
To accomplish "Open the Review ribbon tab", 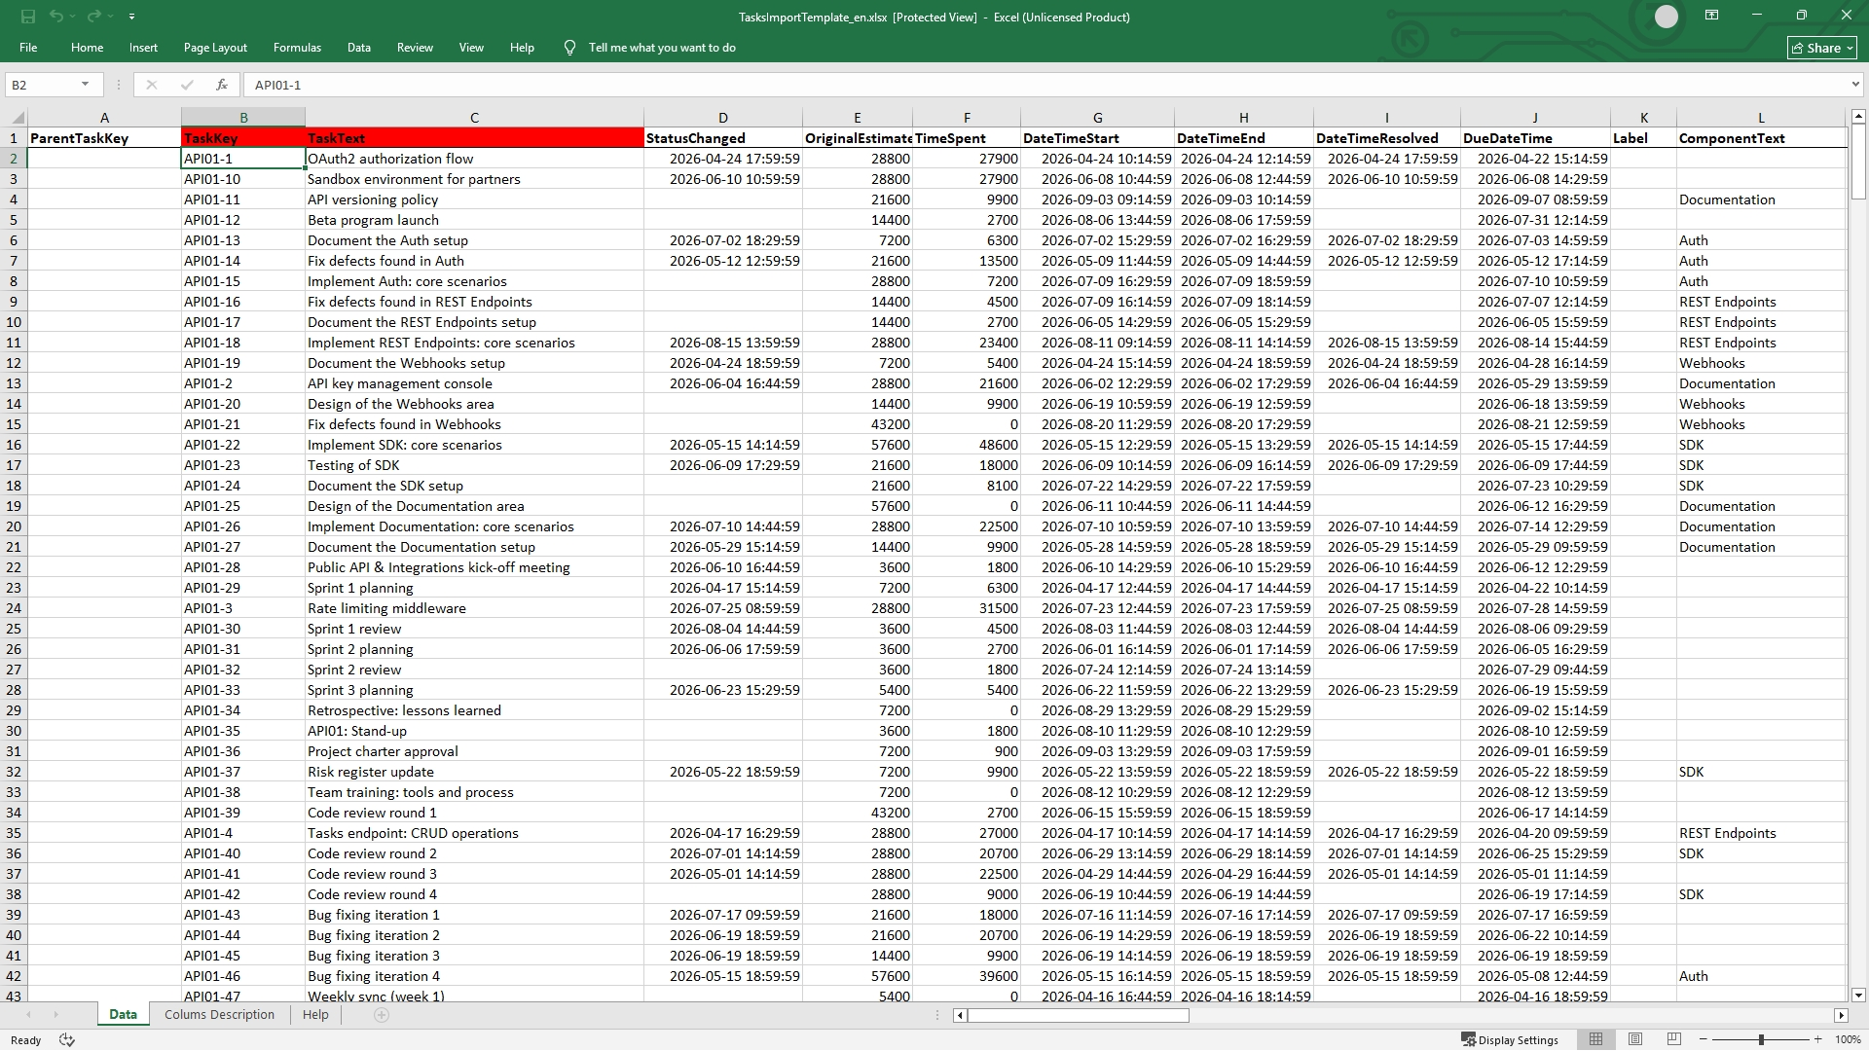I will (415, 48).
